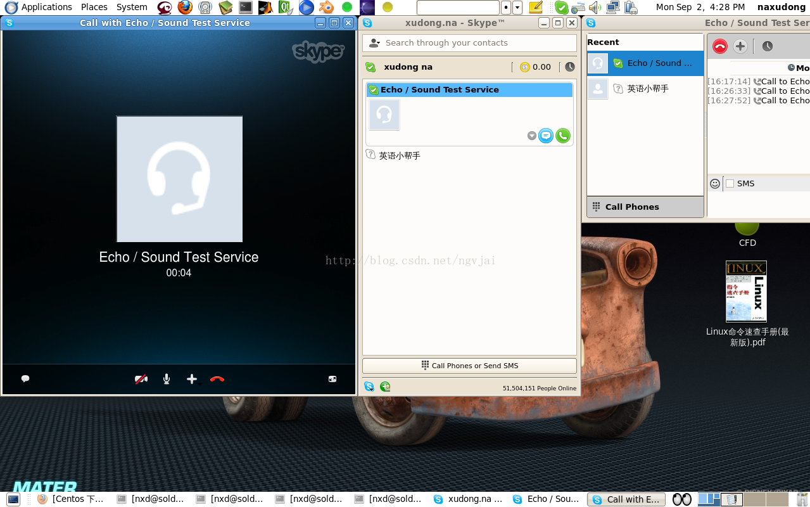Launch terminal from the top panel
Viewport: 810px width, 507px height.
(x=246, y=8)
